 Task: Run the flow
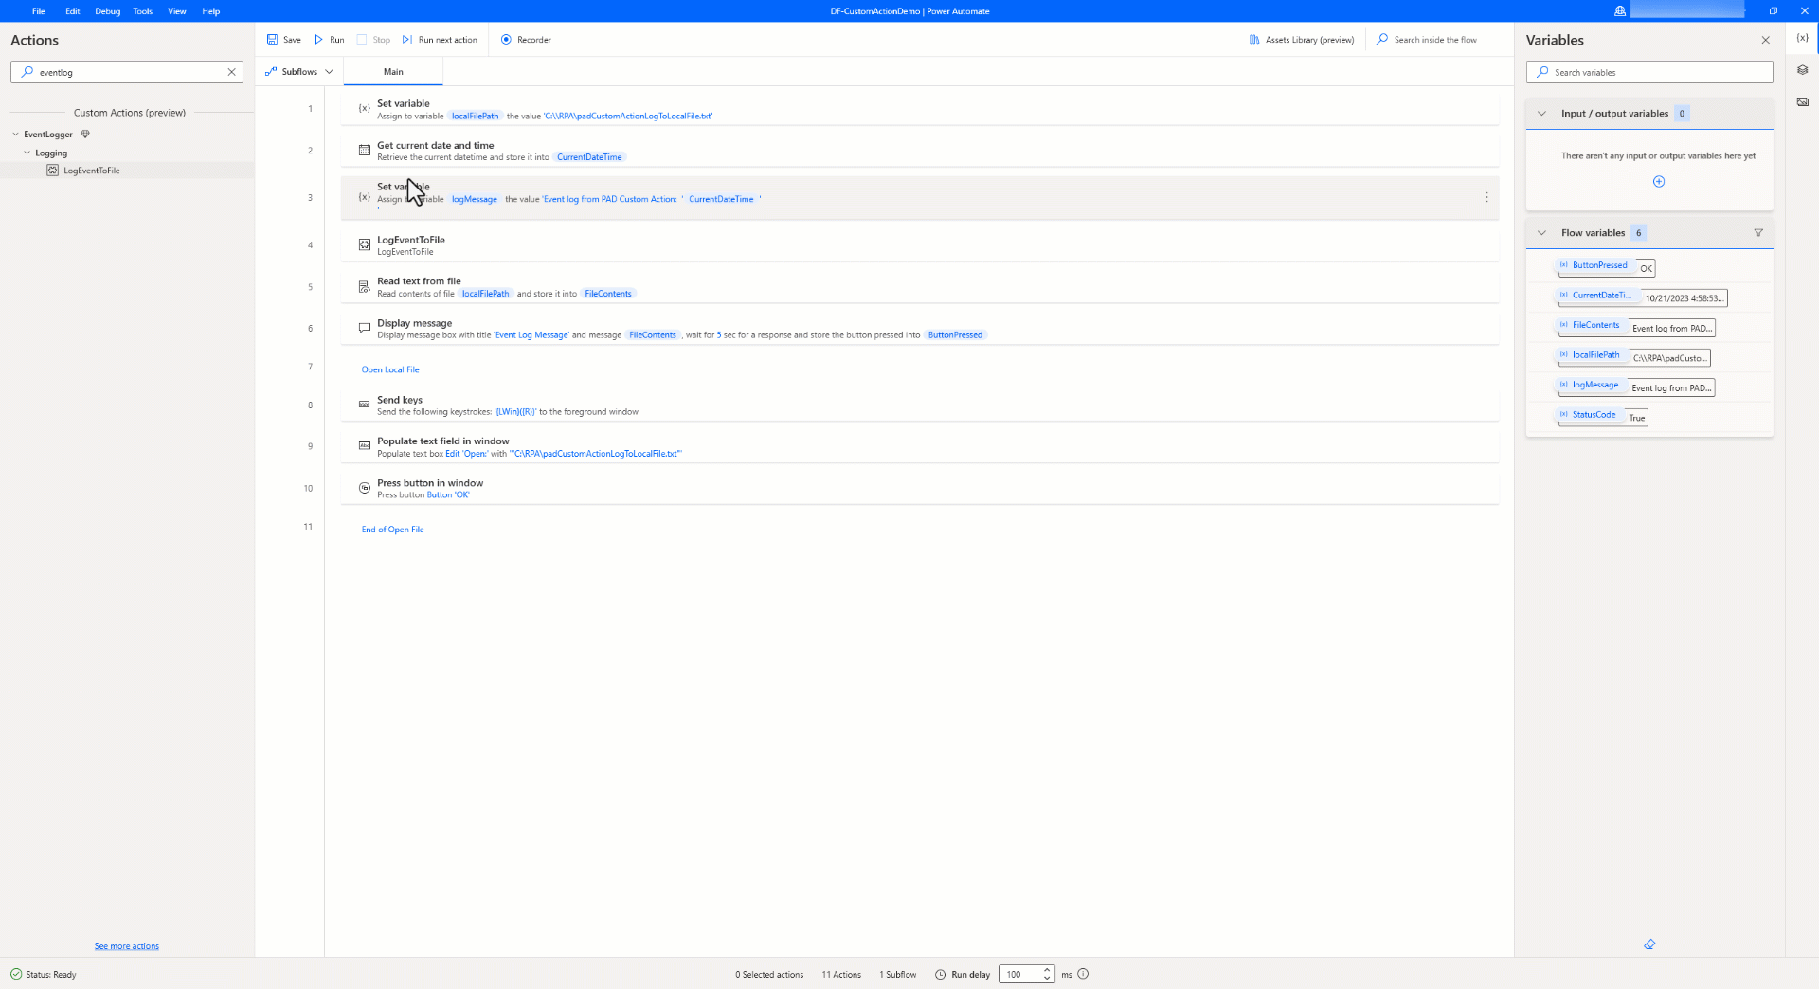pyautogui.click(x=329, y=39)
